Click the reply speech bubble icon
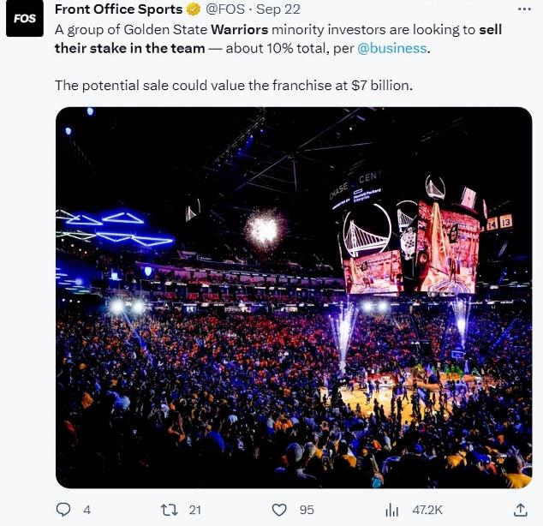This screenshot has height=526, width=543. 63,510
